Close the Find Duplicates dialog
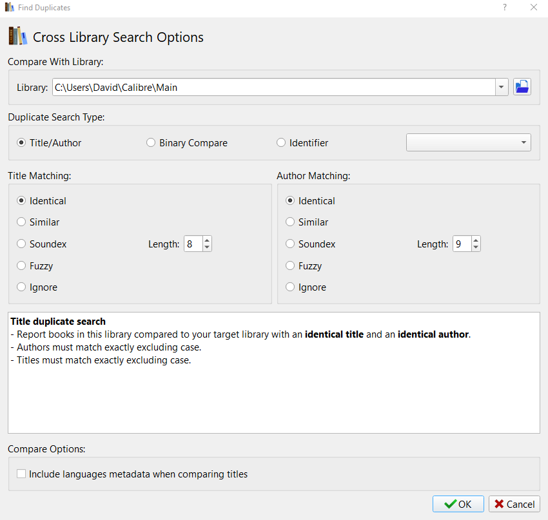Image resolution: width=548 pixels, height=520 pixels. tap(533, 7)
